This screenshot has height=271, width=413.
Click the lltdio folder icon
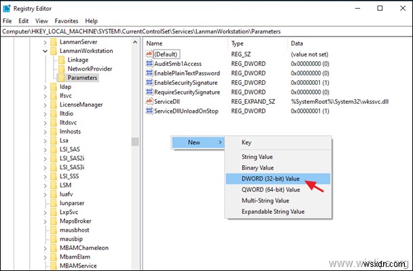coord(54,113)
